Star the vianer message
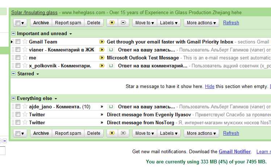The image size is (271, 167). click(25, 50)
